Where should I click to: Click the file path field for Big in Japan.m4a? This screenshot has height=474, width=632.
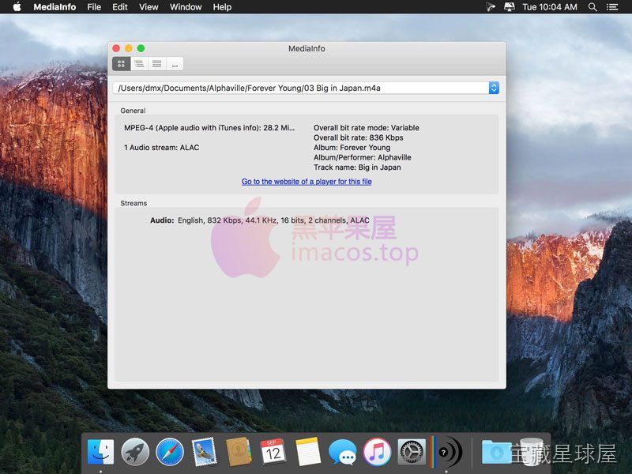(301, 88)
